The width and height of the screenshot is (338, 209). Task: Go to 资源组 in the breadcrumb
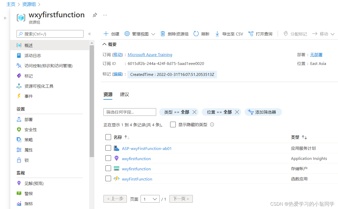click(x=29, y=4)
